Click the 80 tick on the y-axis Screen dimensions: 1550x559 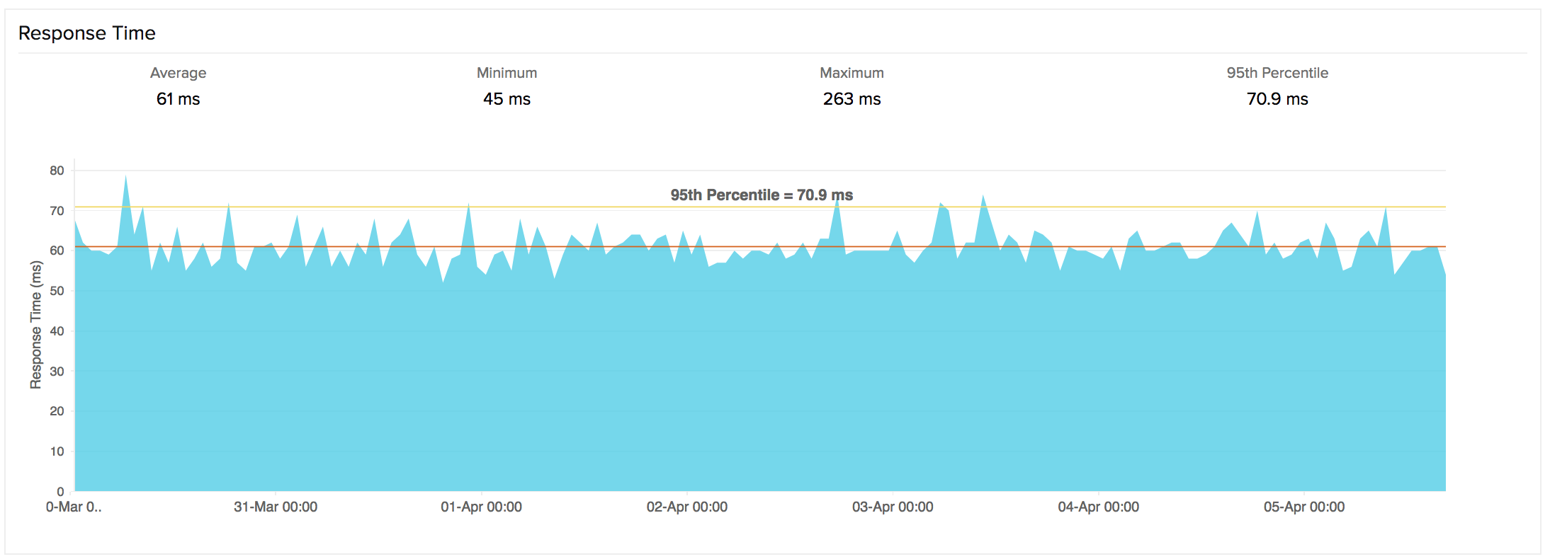click(57, 171)
